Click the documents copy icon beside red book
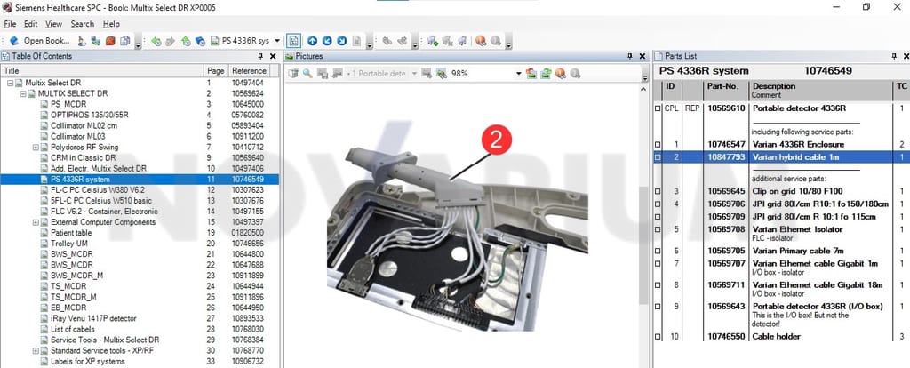Viewport: 910px width, 368px height. pyautogui.click(x=124, y=41)
